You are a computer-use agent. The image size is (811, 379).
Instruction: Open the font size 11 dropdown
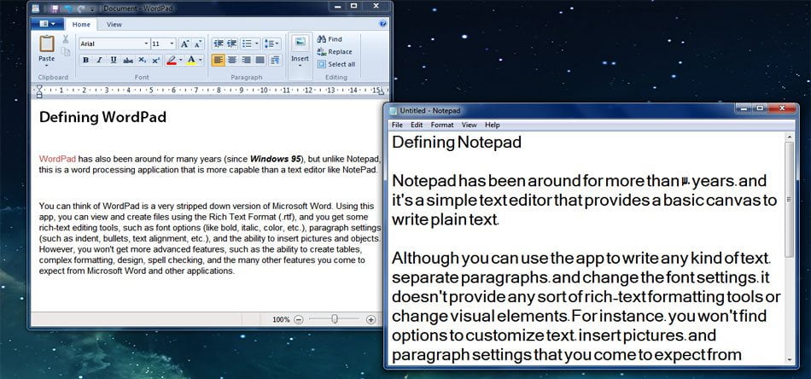[172, 44]
